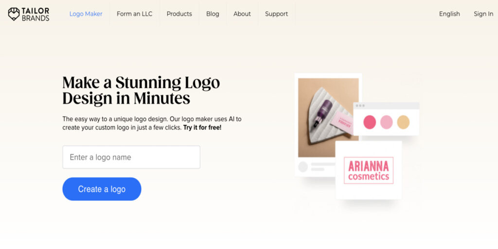Expand the About navigation menu
The image size is (498, 249).
pyautogui.click(x=242, y=14)
